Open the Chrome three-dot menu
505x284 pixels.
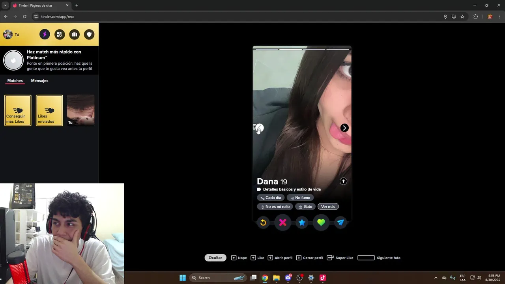point(499,17)
